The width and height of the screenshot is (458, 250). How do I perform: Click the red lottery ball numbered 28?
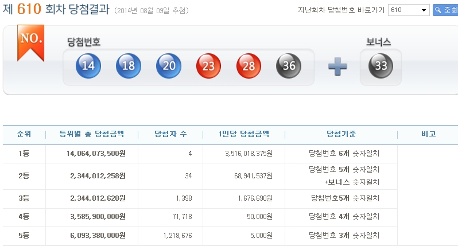click(249, 66)
